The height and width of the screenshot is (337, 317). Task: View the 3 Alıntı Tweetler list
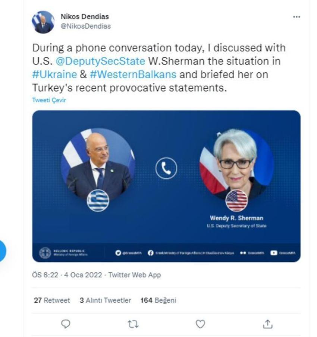coord(105,300)
